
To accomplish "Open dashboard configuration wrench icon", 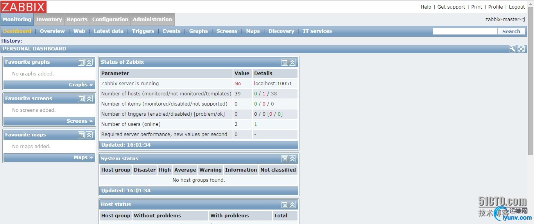I will click(x=512, y=49).
